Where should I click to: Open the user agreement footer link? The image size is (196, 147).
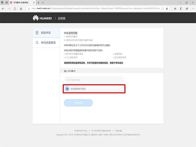click(81, 131)
